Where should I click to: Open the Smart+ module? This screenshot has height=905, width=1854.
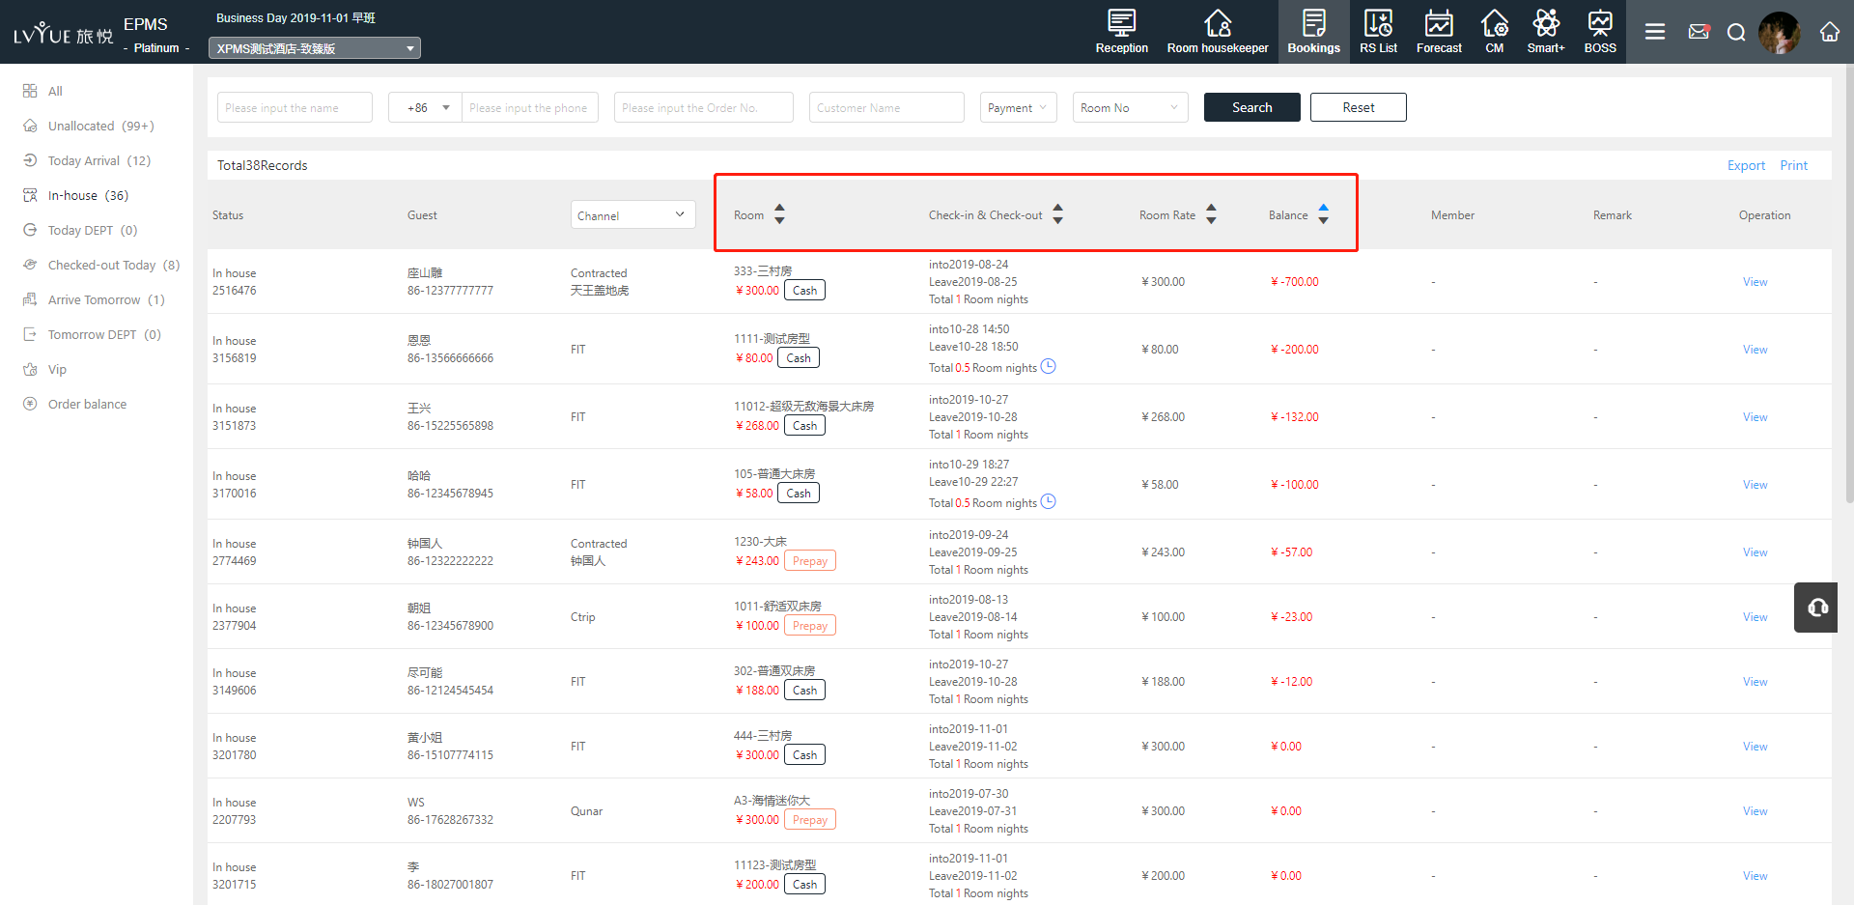point(1545,32)
